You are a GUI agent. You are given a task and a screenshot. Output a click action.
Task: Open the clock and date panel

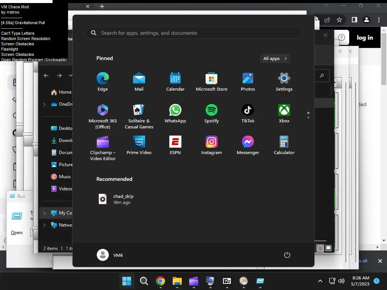pyautogui.click(x=360, y=281)
